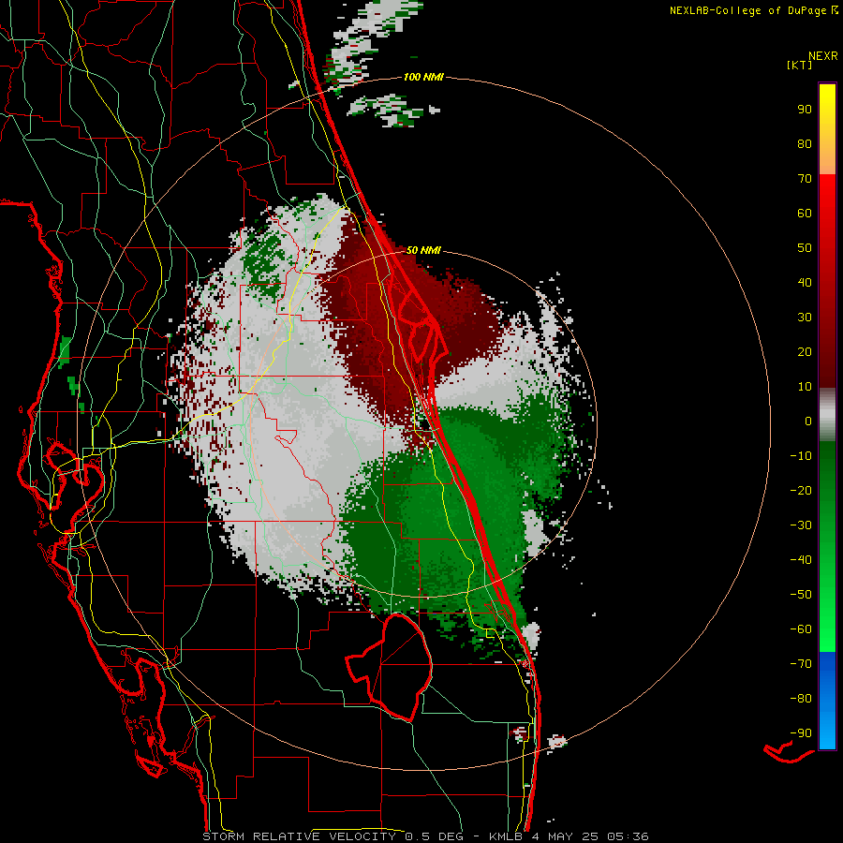Click the 70 value on the velocity scale

click(x=805, y=179)
